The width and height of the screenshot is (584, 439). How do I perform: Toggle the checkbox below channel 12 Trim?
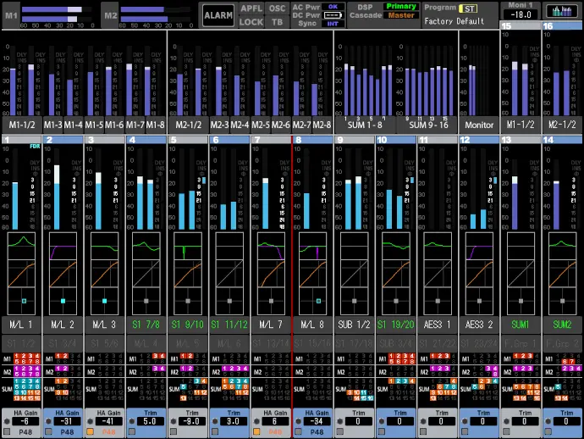click(x=465, y=432)
